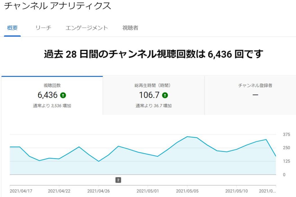
Task: Switch to the 概要 tab
Action: [x=12, y=28]
